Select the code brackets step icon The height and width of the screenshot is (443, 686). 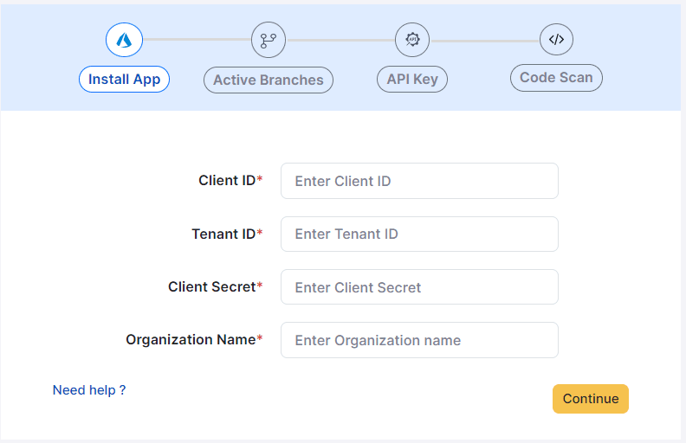556,39
